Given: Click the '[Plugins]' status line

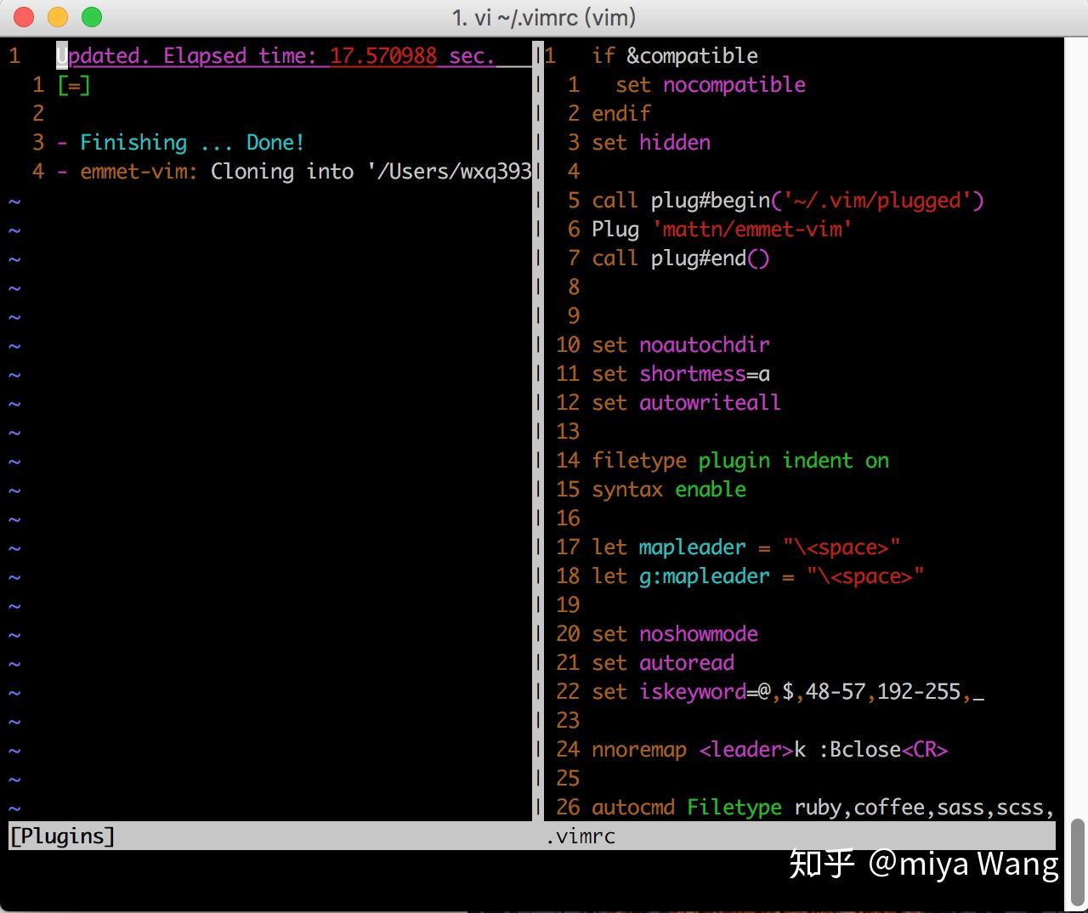Looking at the screenshot, I should [x=62, y=836].
